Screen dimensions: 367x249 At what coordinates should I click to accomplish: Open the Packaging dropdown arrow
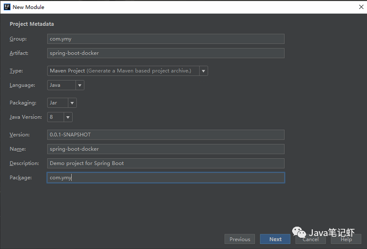pyautogui.click(x=72, y=103)
